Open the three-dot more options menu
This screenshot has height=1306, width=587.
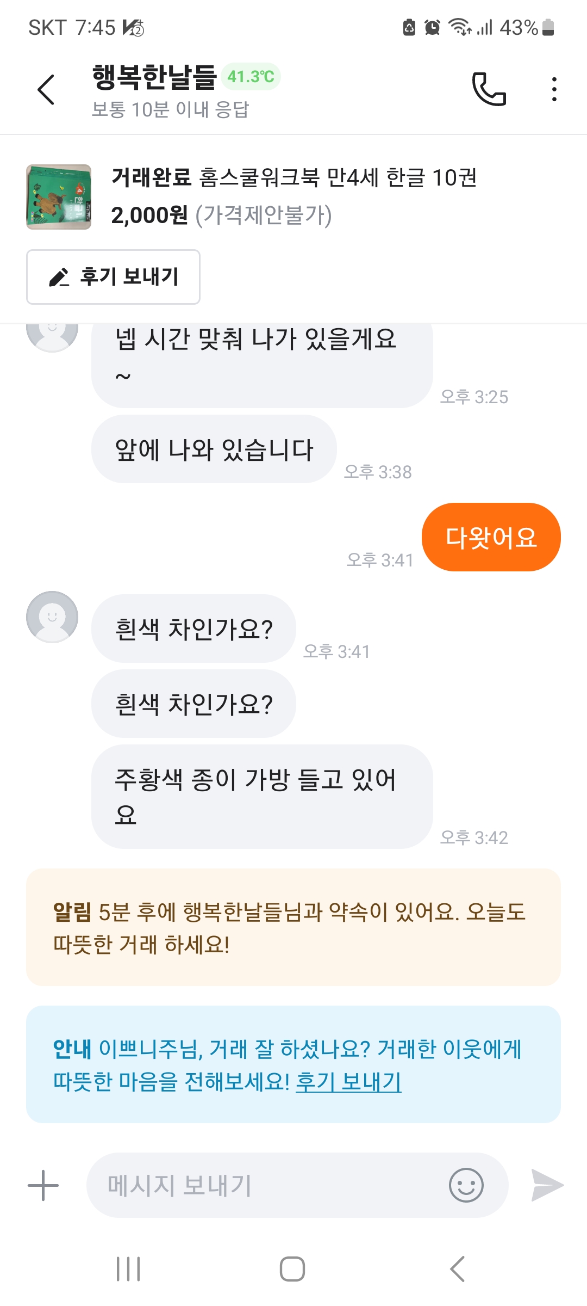click(x=554, y=89)
